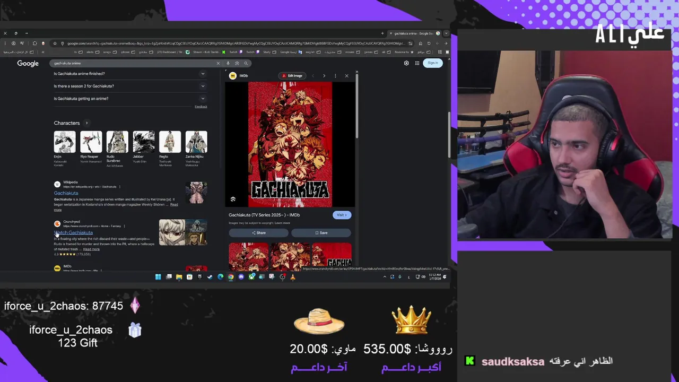Open VLC media player from taskbar
This screenshot has width=679, height=382.
(293, 276)
